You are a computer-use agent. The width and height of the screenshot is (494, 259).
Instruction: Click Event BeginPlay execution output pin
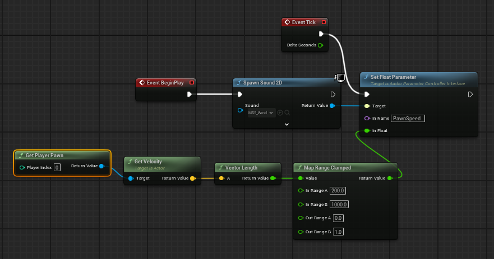pyautogui.click(x=189, y=94)
